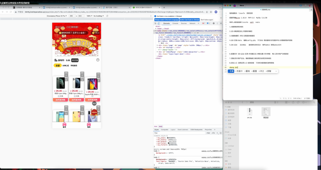Viewport: 321px width, 170px height.
Task: Select the first 充值 IME candidate
Action: tap(231, 71)
